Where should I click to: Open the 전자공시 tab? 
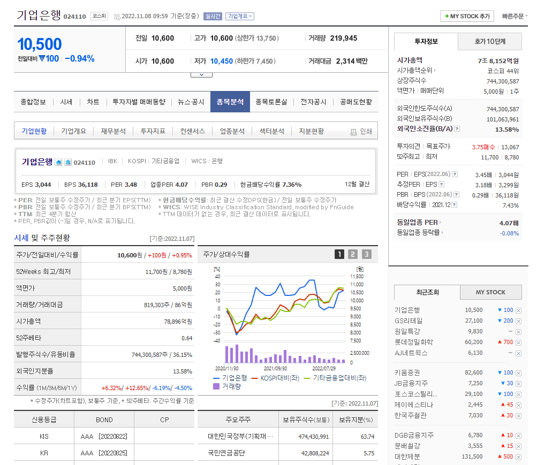313,102
